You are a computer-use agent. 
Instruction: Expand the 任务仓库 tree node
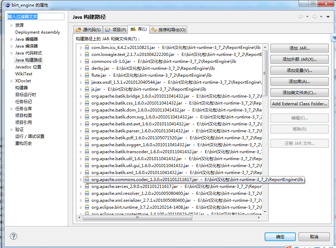[x=11, y=109]
